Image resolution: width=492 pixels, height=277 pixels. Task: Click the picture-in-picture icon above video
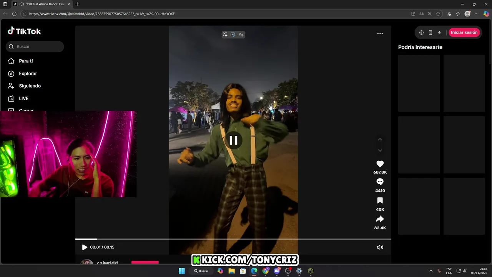tap(225, 35)
